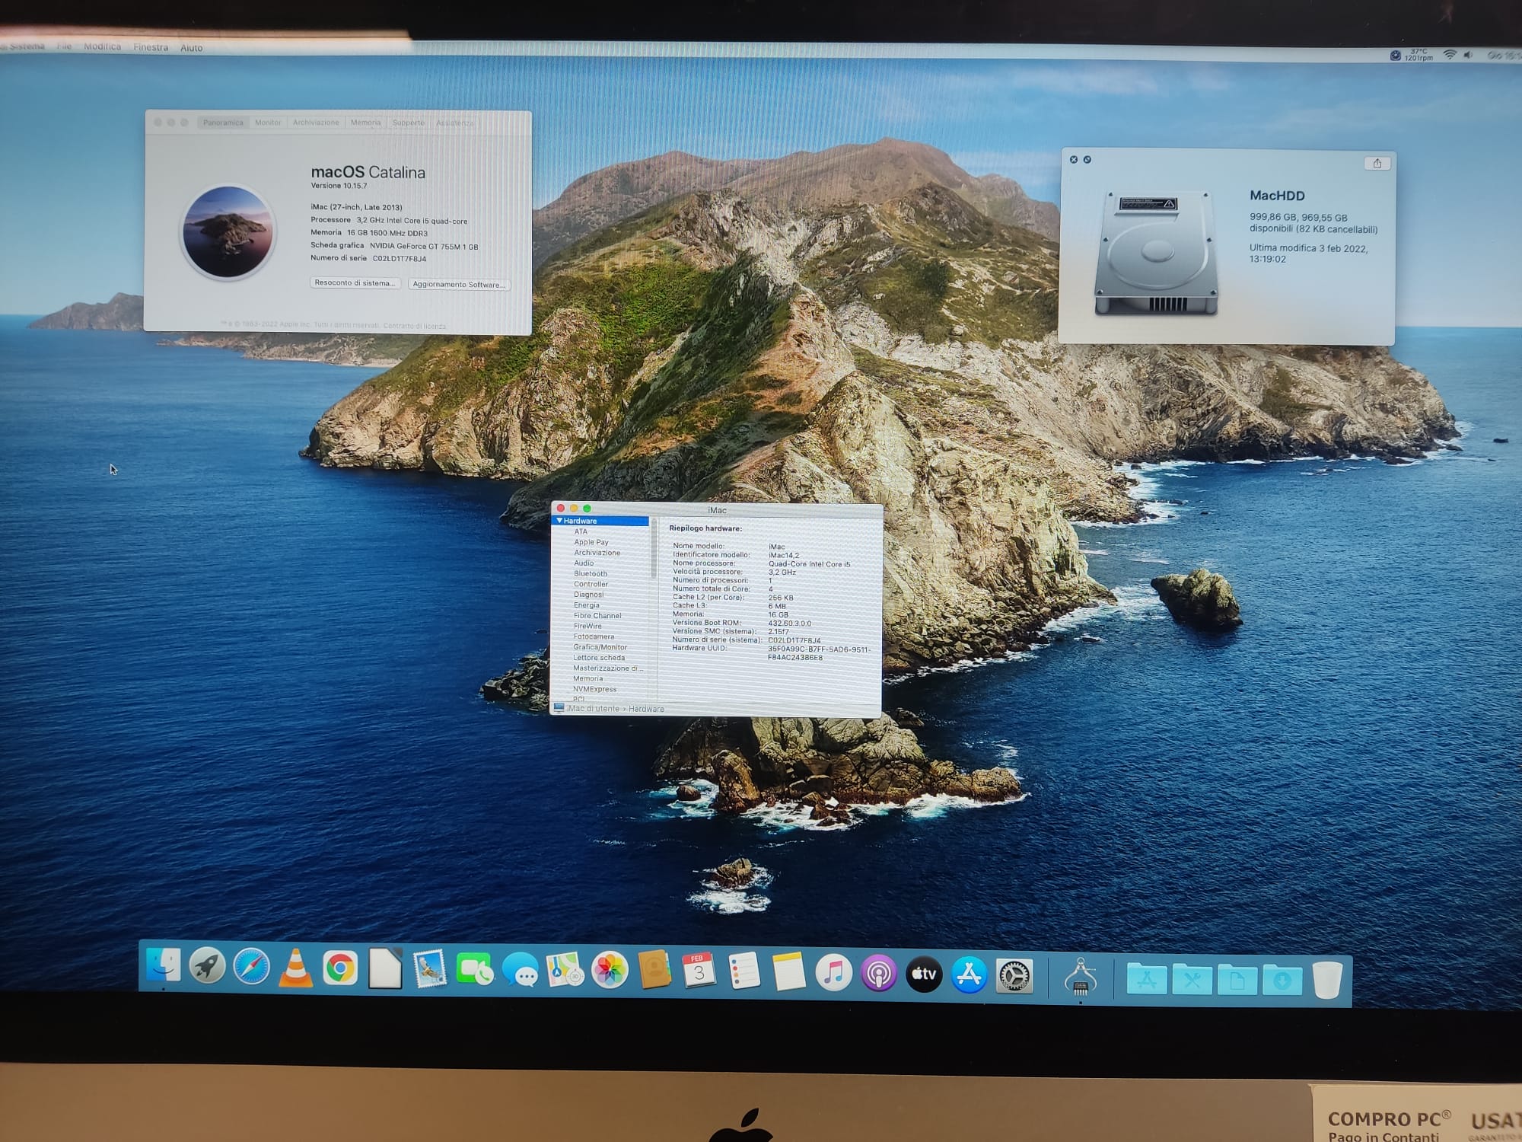The width and height of the screenshot is (1522, 1142).
Task: Switch to the Panoramica tab
Action: pyautogui.click(x=223, y=123)
